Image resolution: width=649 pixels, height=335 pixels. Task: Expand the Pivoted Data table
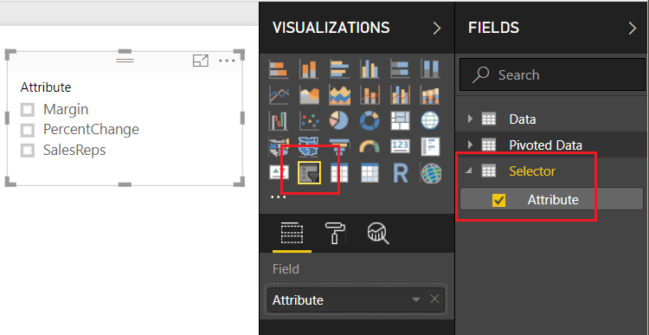point(470,145)
